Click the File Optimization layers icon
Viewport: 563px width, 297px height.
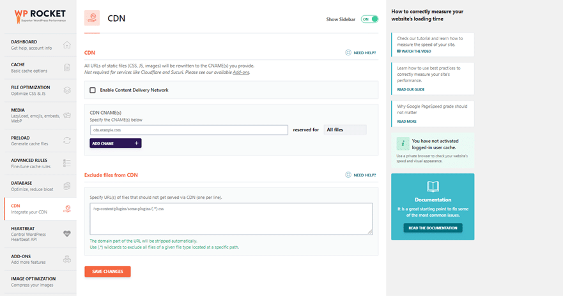click(67, 90)
